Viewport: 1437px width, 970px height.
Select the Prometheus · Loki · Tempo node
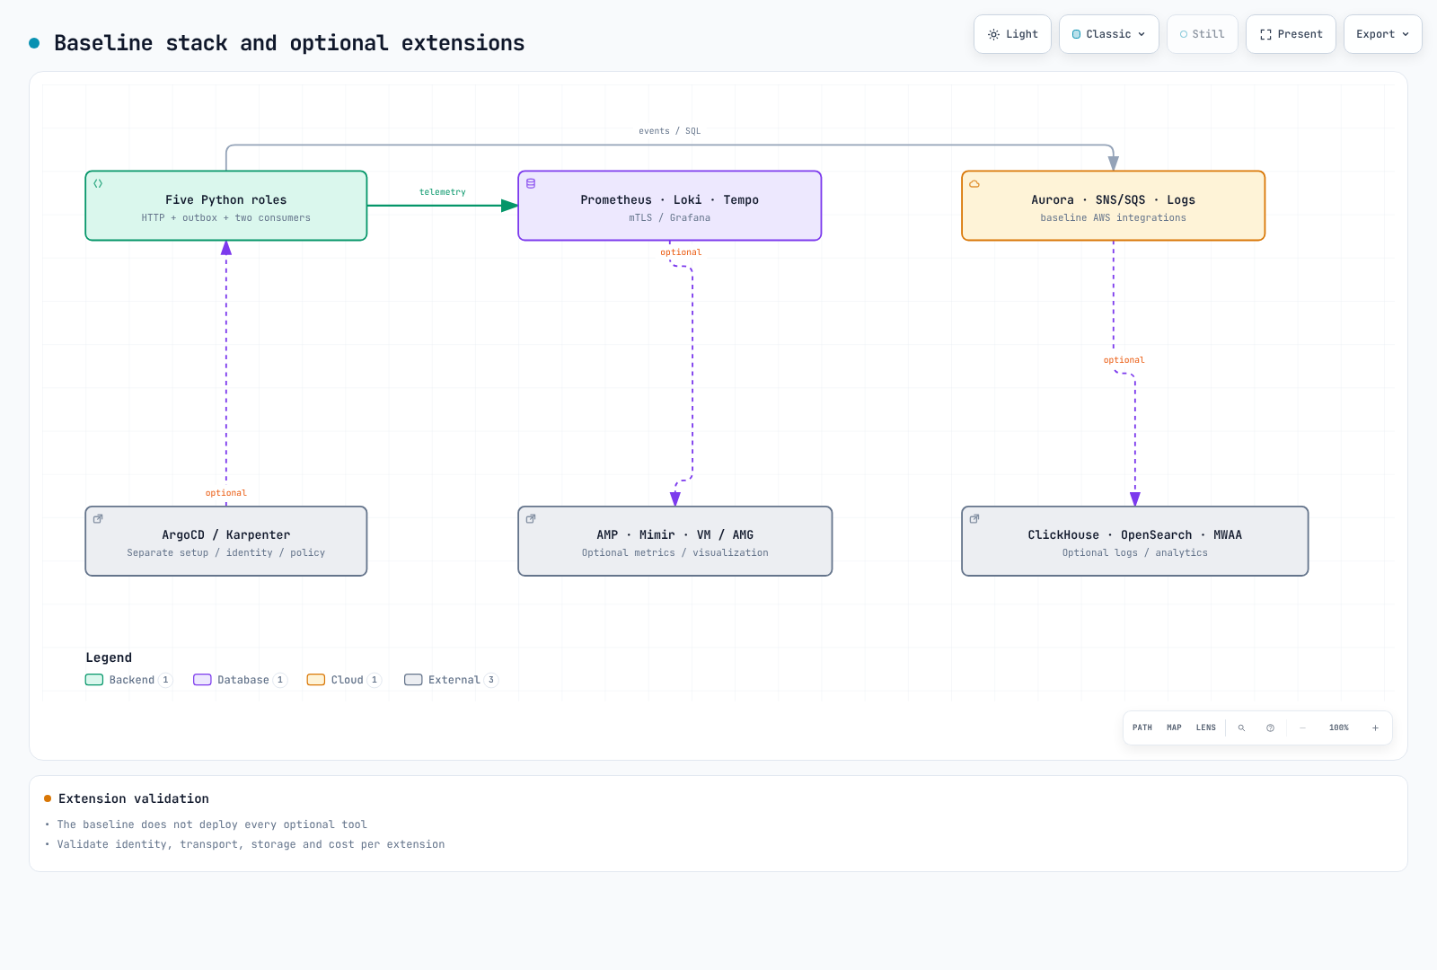point(670,206)
